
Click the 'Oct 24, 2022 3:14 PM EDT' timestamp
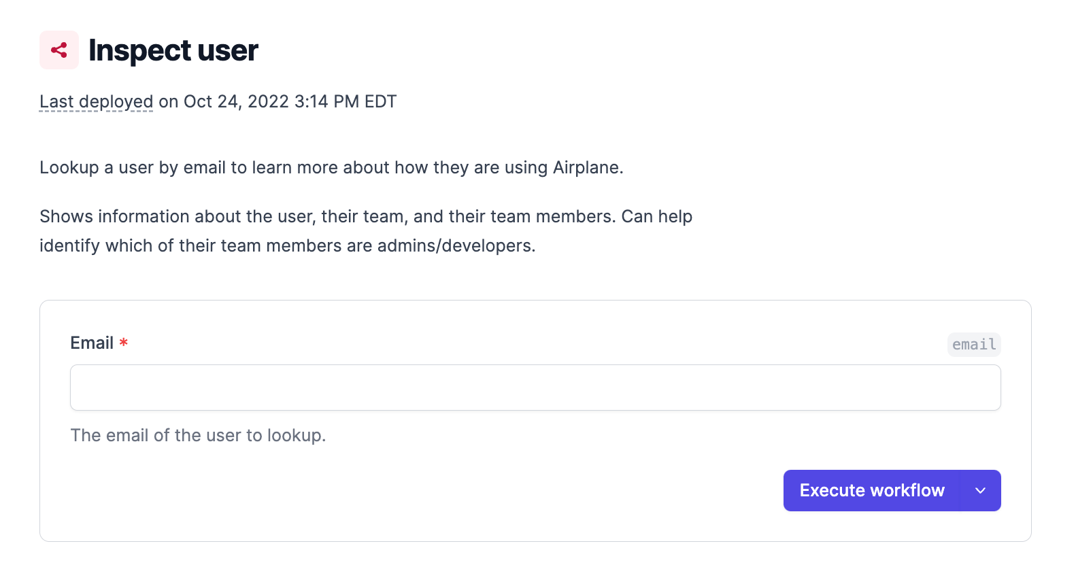point(290,101)
